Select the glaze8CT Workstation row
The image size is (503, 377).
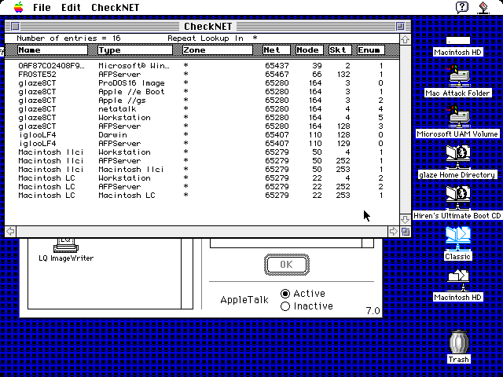pyautogui.click(x=201, y=118)
